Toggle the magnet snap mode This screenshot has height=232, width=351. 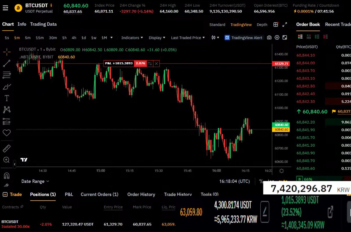tap(7, 176)
